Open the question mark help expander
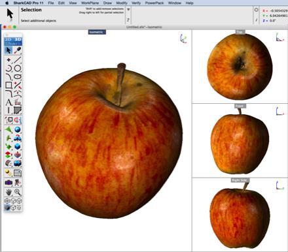 (128, 20)
